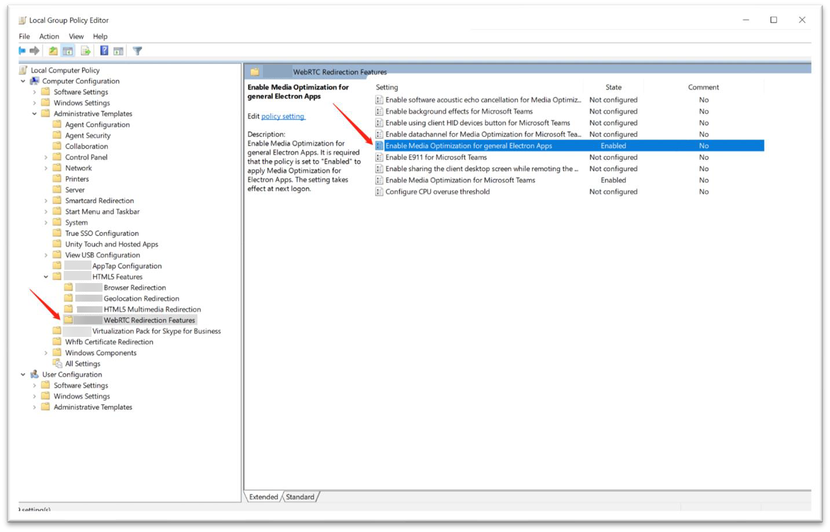Viewport: 830px width, 532px height.
Task: Collapse the Administrative Templates tree node
Action: pyautogui.click(x=35, y=114)
